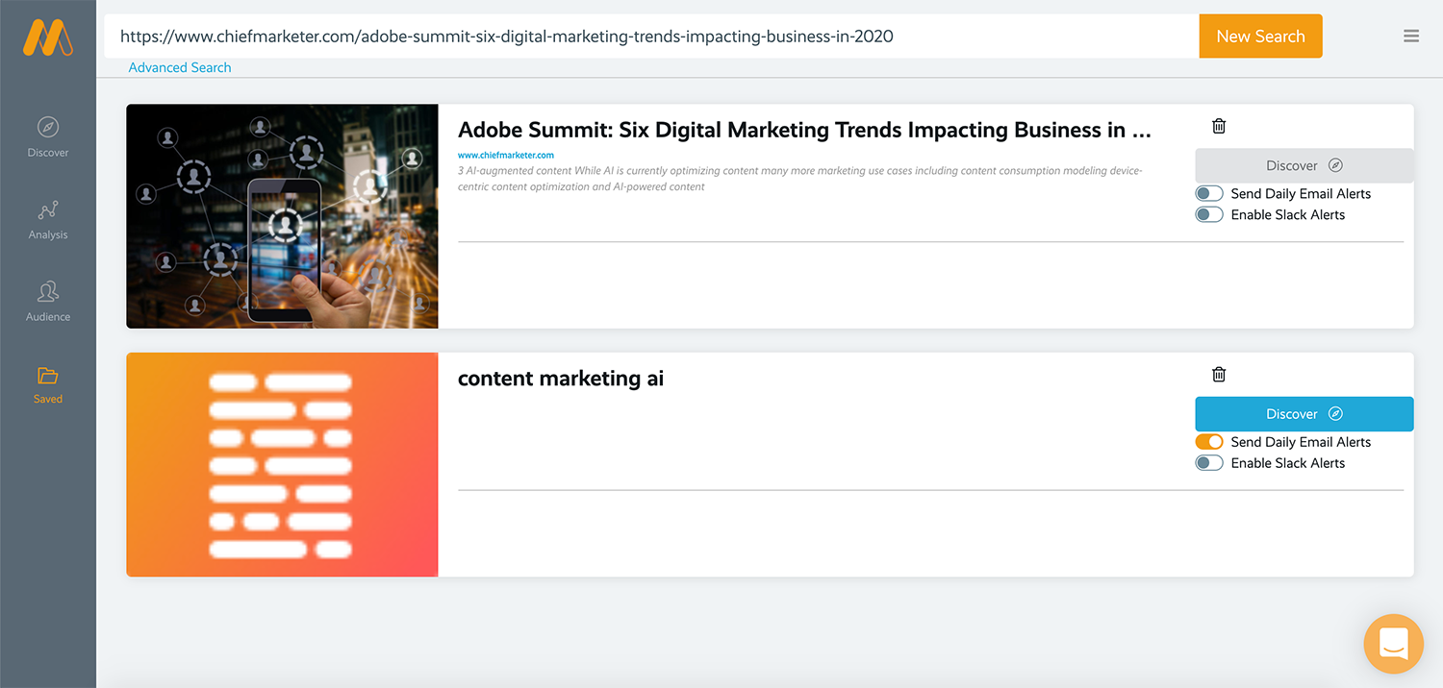Enable Slack alerts for content marketing ai

coord(1209,463)
